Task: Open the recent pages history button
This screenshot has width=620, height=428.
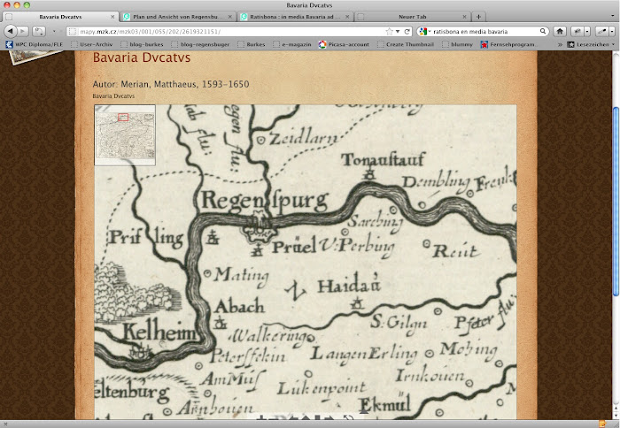Action: click(39, 31)
